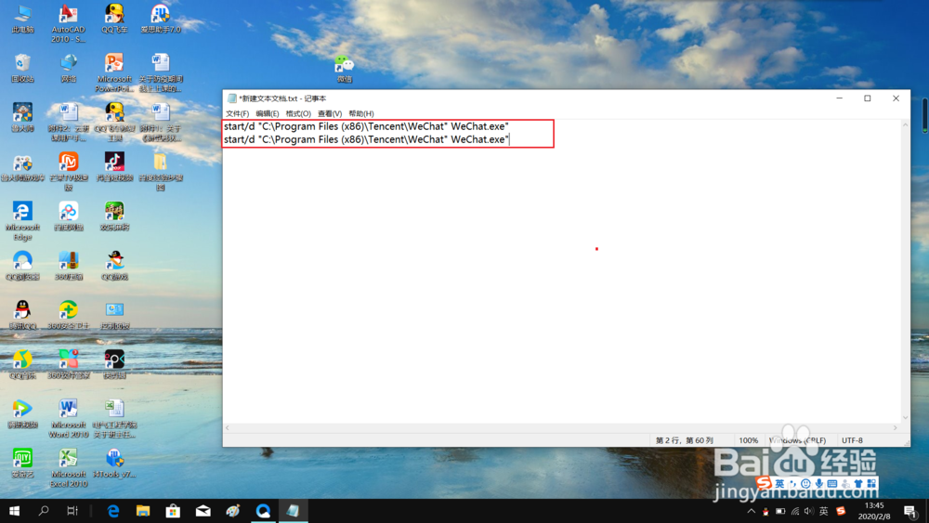Open Microsoft Store from the taskbar

[173, 511]
